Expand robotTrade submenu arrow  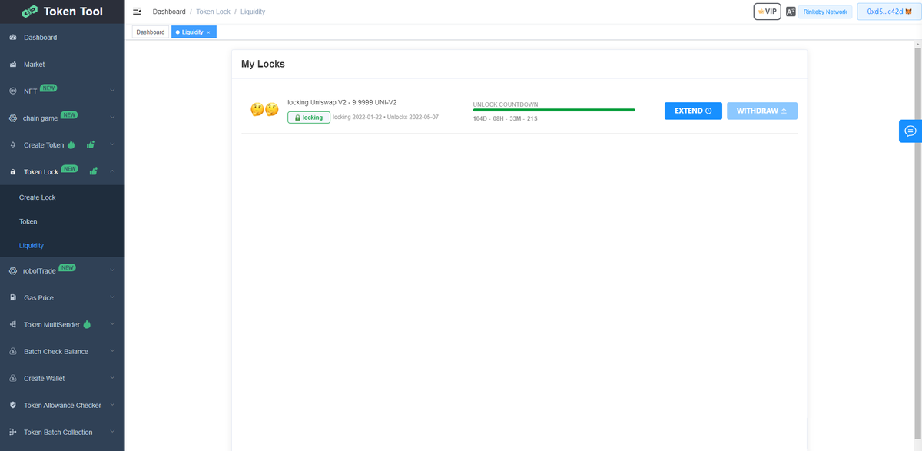pyautogui.click(x=112, y=270)
